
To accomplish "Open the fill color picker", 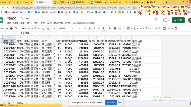I will coord(110,29).
